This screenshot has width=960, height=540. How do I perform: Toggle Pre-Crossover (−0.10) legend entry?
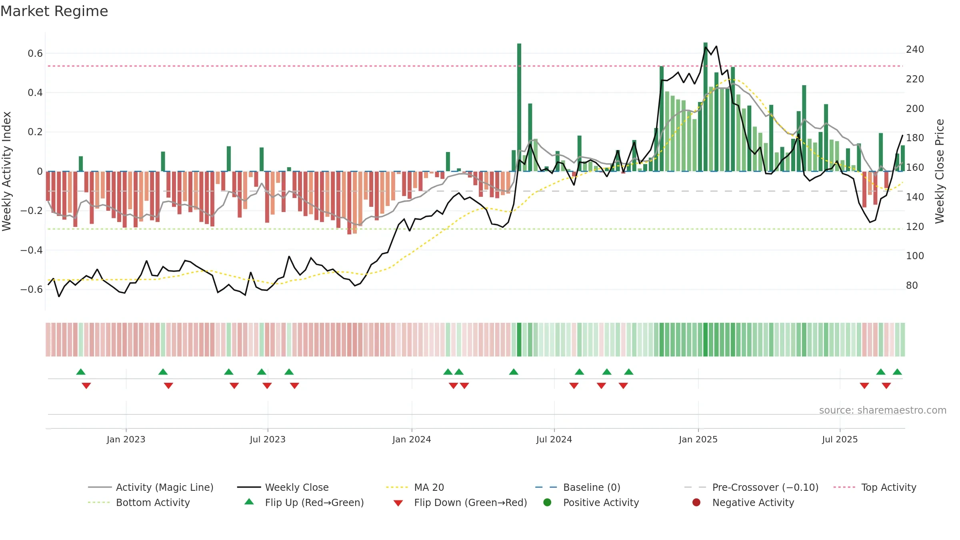[751, 487]
